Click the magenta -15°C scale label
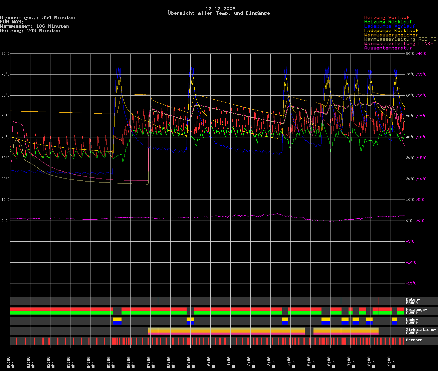The image size is (438, 371). click(x=411, y=283)
